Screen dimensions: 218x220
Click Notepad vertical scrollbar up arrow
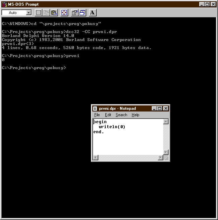click(166, 122)
